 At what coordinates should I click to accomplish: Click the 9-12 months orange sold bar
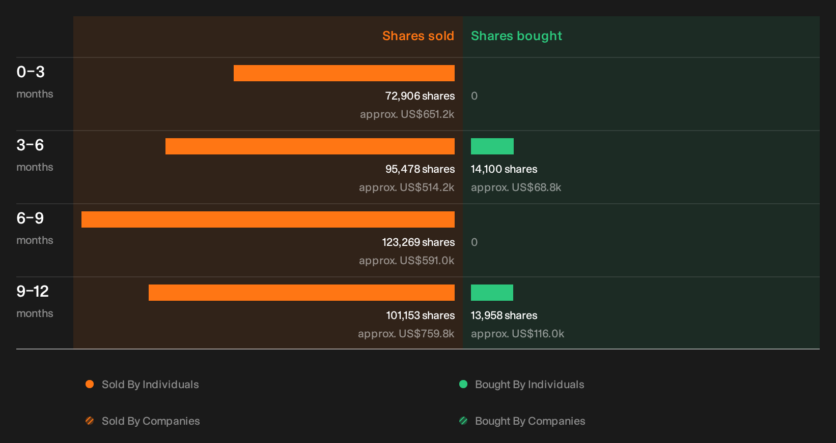click(x=301, y=293)
